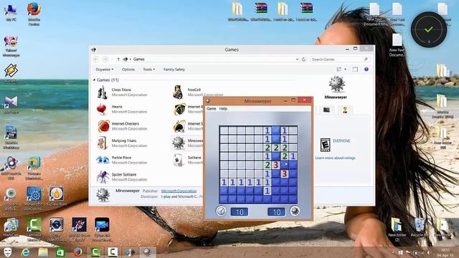Open the Purble Place game icon

coord(103,160)
